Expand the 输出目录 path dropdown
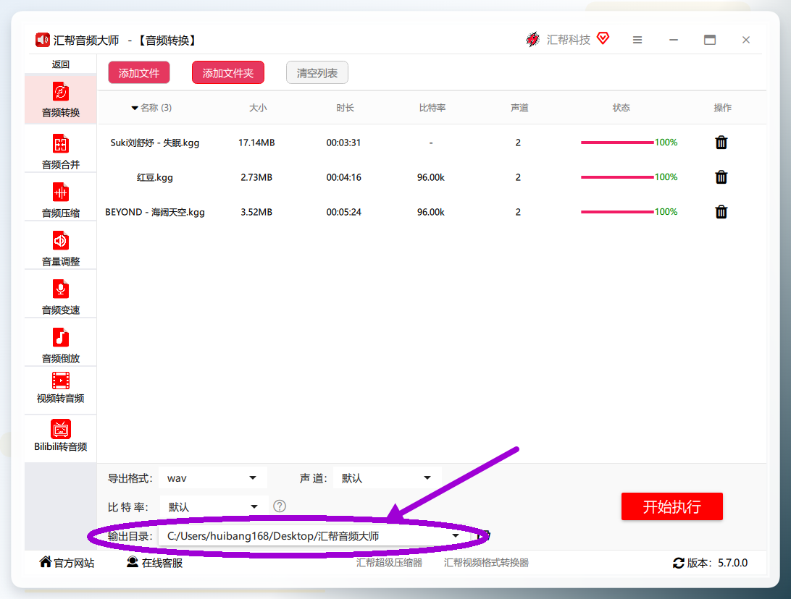Screen dimensions: 791x599 pyautogui.click(x=456, y=535)
